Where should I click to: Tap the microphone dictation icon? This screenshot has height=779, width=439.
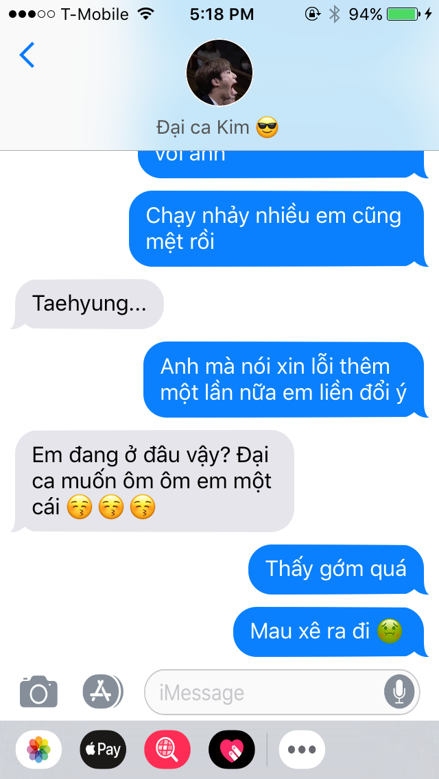[x=399, y=692]
